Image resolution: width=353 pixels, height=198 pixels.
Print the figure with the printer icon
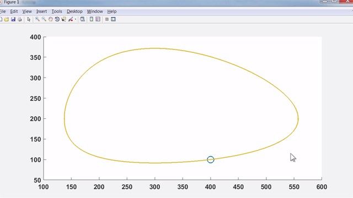point(20,19)
